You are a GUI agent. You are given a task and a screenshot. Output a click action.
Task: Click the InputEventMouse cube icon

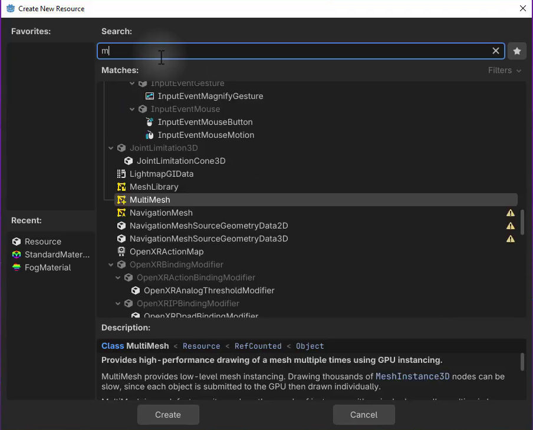143,109
